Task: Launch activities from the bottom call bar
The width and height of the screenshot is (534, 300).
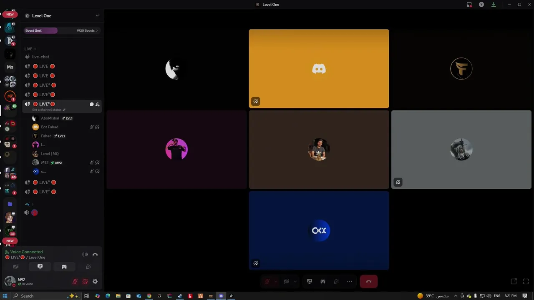Action: 323,282
